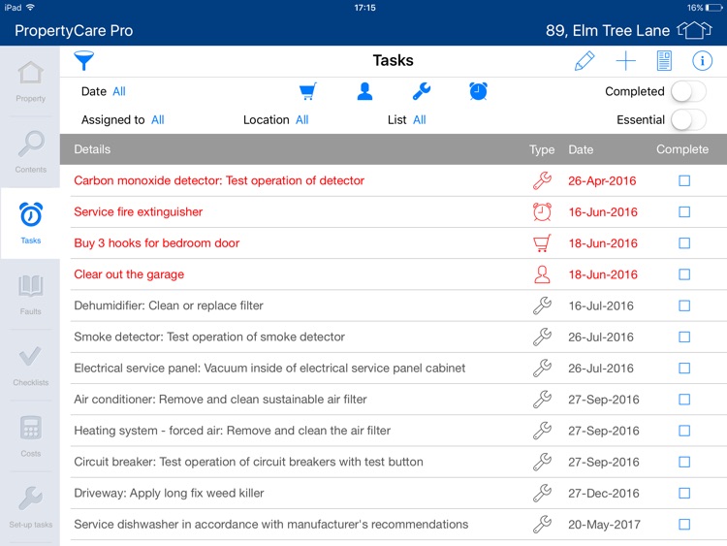
Task: Click wrench icon on Smoke detector row
Action: (x=542, y=337)
